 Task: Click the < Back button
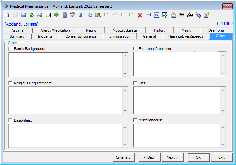click(x=150, y=157)
